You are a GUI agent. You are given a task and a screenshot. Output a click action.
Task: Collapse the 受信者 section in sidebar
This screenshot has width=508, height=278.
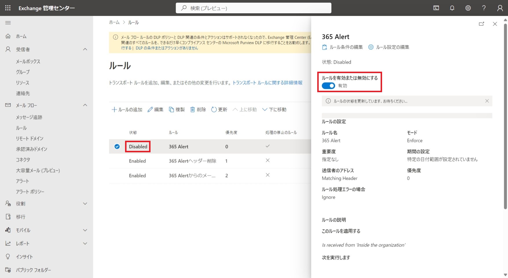[x=85, y=49]
